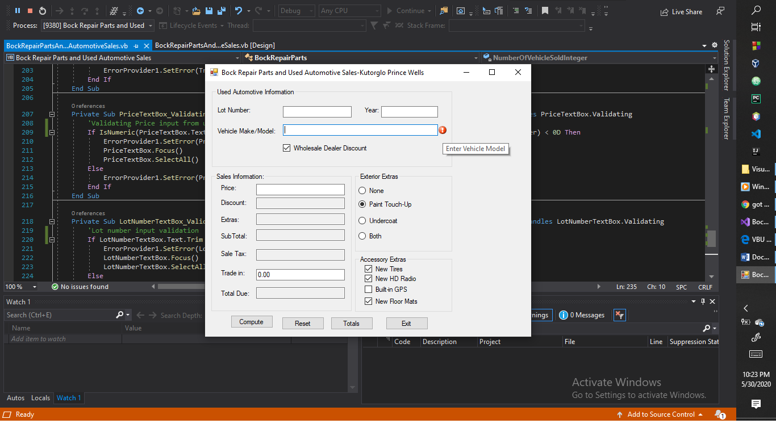Open the PyCharm icon in the taskbar
The width and height of the screenshot is (776, 436).
pos(756,98)
